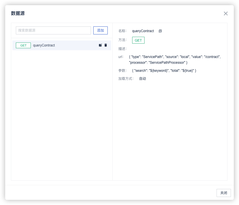Viewport: 239px width, 205px height.
Task: Click the 参数 field label
Action: click(122, 71)
